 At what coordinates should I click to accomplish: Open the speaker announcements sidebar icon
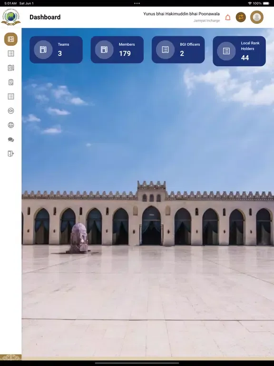coord(11,111)
